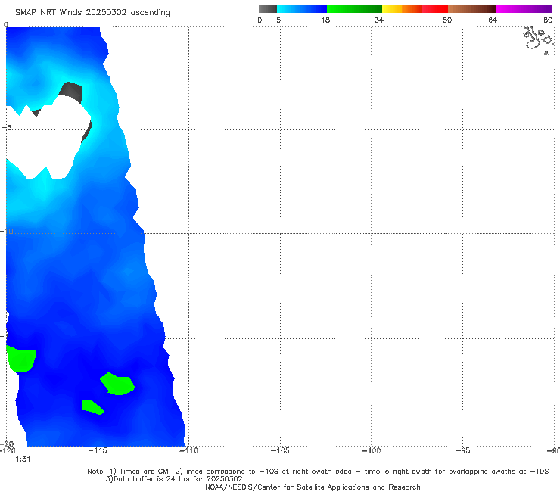Click the dark gray low-wind patch

coord(71,92)
